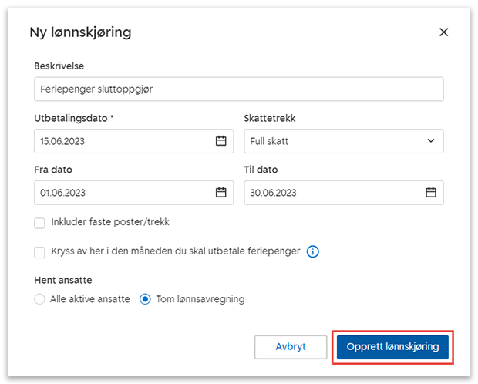
Task: Open the Til dato calendar icon
Action: click(431, 193)
